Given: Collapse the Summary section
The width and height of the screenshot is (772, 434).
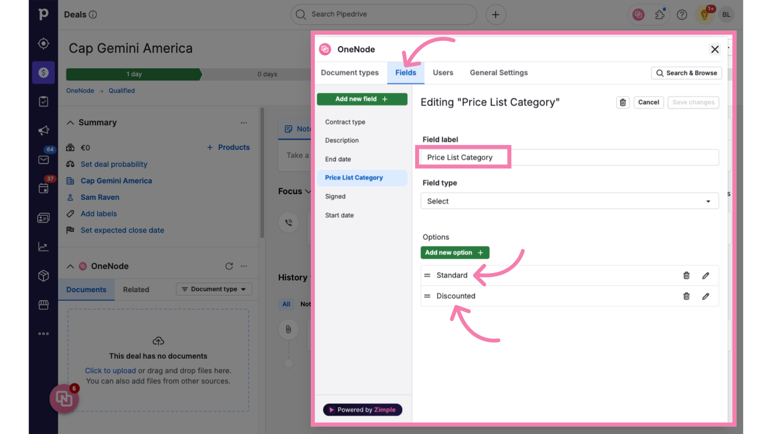Looking at the screenshot, I should (x=70, y=123).
